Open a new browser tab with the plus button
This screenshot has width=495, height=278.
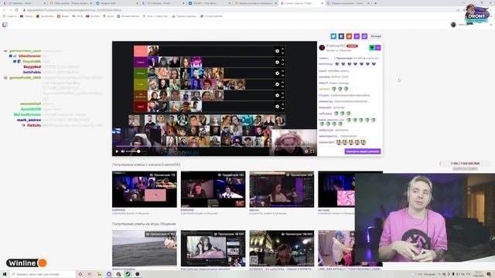point(375,3)
